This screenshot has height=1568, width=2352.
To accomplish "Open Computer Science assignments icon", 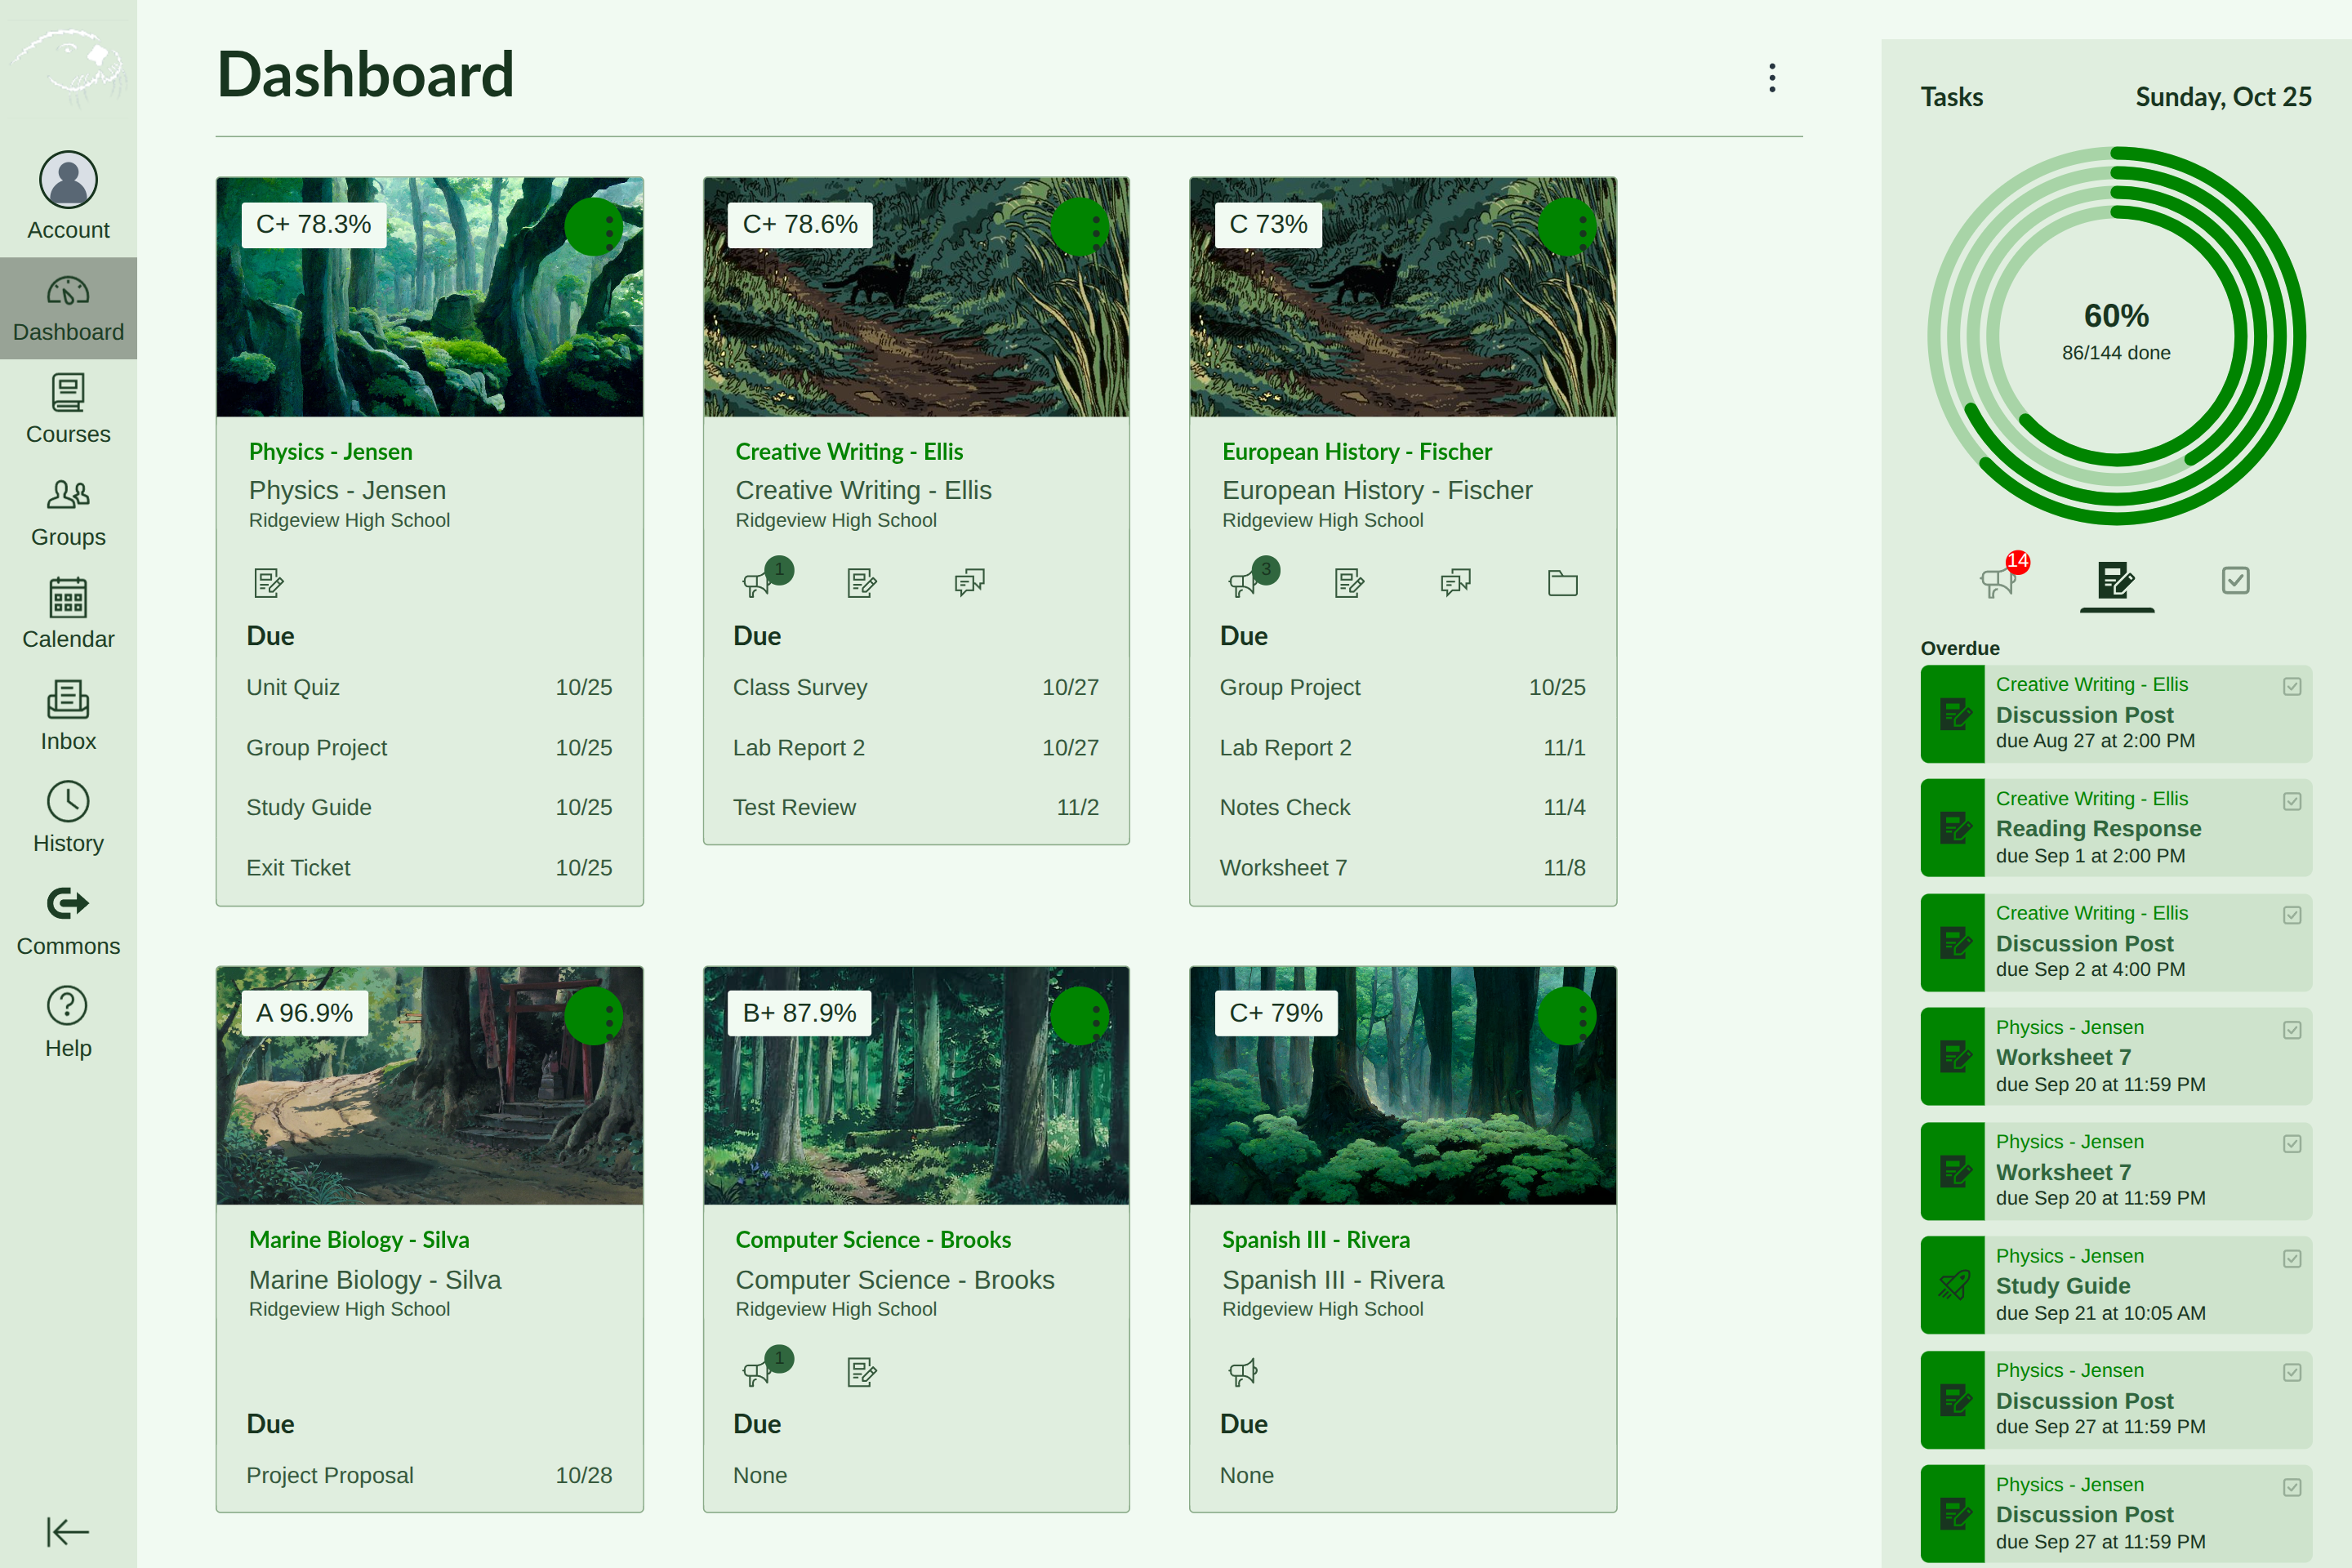I will point(862,1371).
